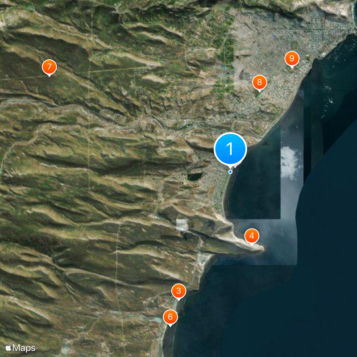Select orange pin 8 near the city
This screenshot has height=357, width=357.
coord(259,82)
